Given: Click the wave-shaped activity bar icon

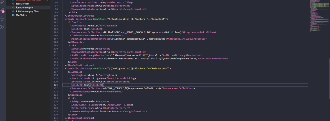Looking at the screenshot, I should [x=2, y=19].
